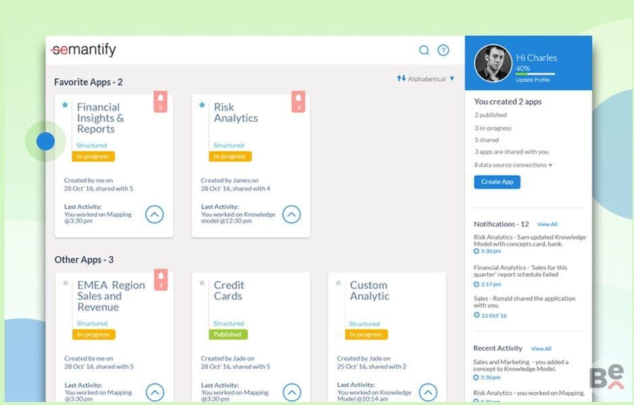This screenshot has width=634, height=405.
Task: Open the search magnifier icon
Action: click(x=424, y=50)
